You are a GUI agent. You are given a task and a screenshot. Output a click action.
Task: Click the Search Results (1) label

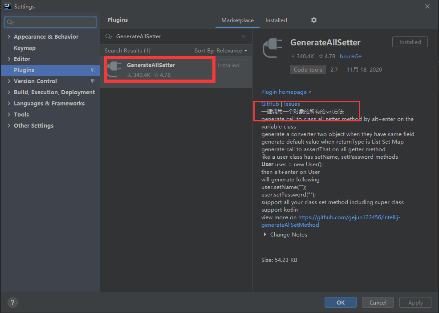(x=127, y=51)
